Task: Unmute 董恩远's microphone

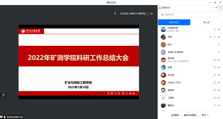Action: coord(215,105)
